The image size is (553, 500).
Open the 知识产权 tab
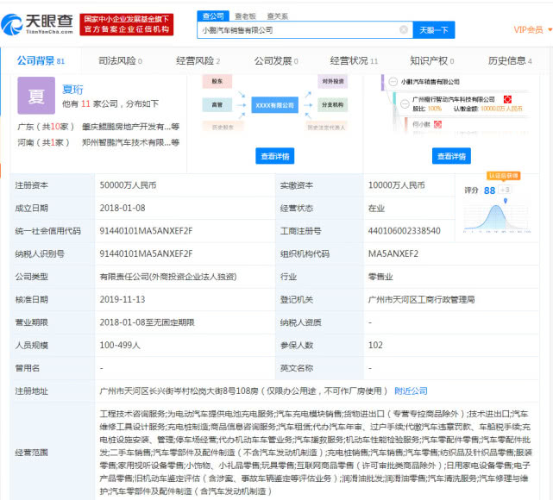[432, 61]
